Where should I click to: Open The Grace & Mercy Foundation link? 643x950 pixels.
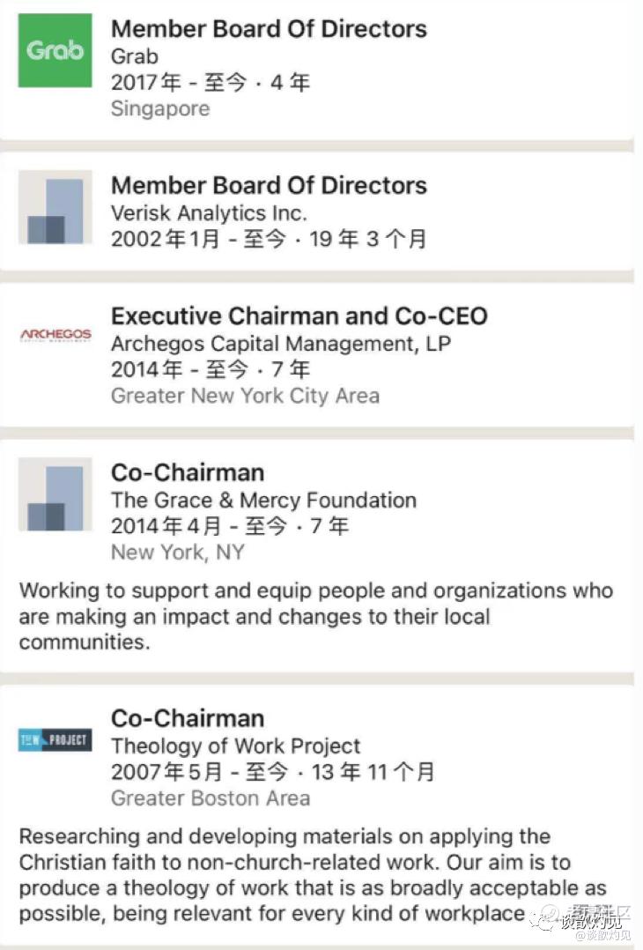point(263,500)
